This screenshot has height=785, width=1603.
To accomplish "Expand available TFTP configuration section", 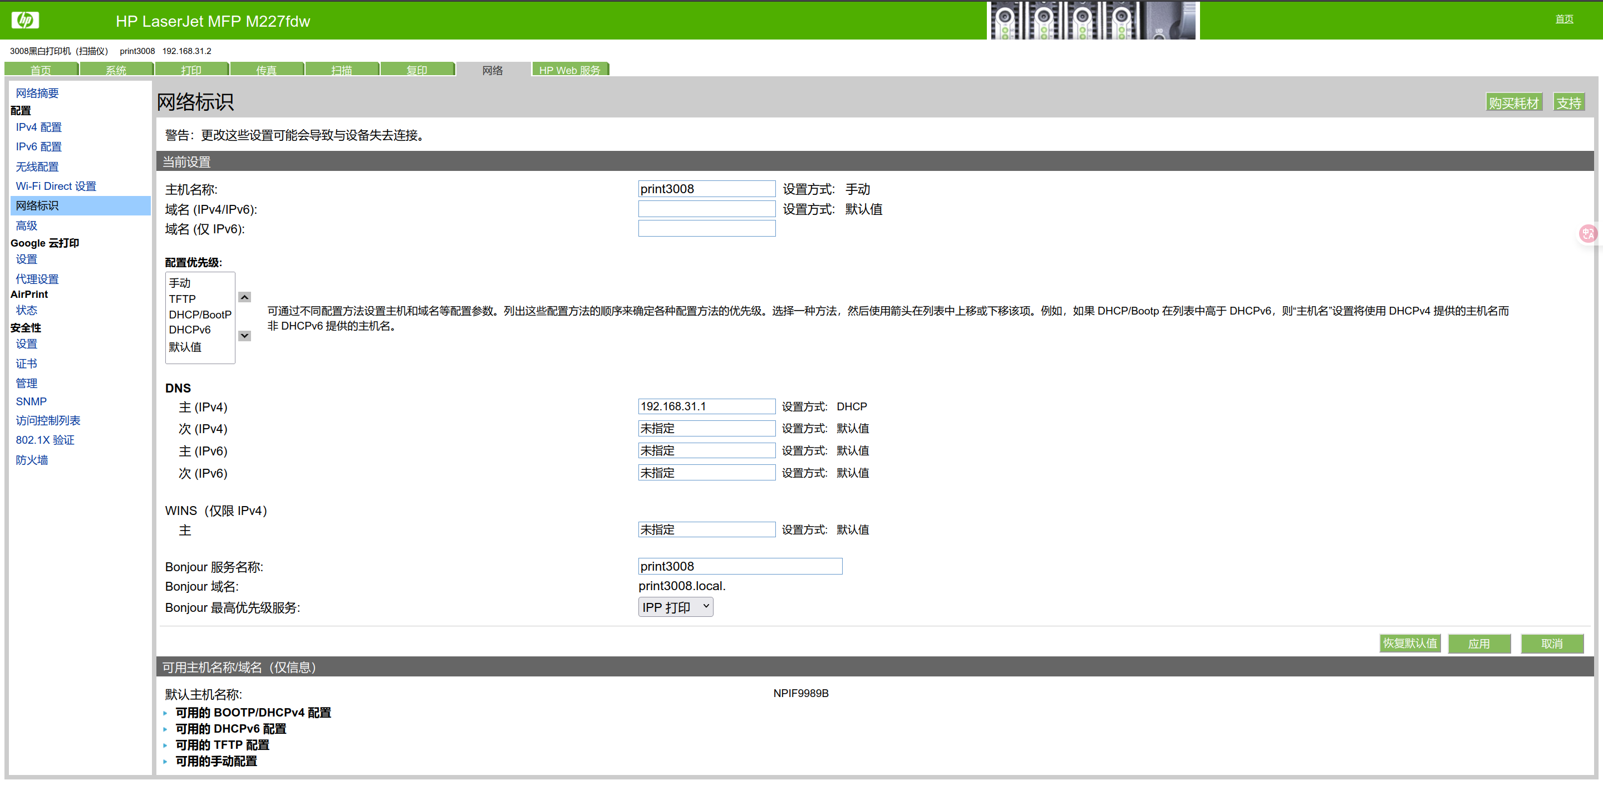I will click(222, 744).
